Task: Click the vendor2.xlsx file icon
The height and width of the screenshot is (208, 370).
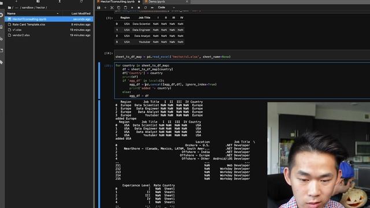Action: [9, 35]
